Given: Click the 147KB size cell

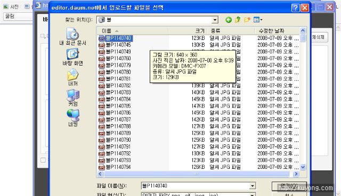Looking at the screenshot, I should (198, 106).
